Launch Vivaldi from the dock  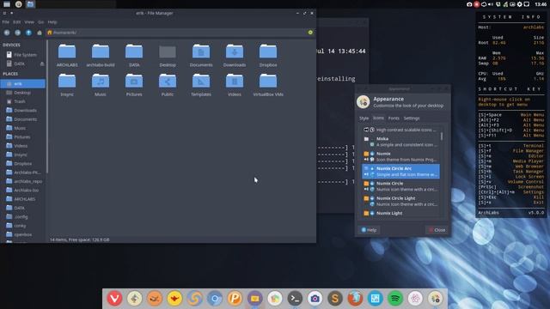click(x=114, y=298)
